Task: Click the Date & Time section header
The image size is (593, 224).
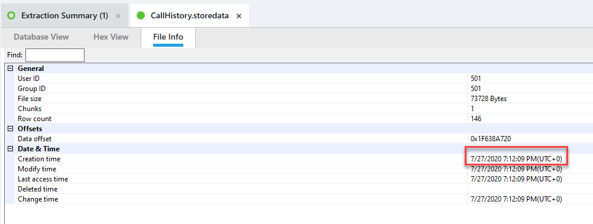Action: click(38, 149)
